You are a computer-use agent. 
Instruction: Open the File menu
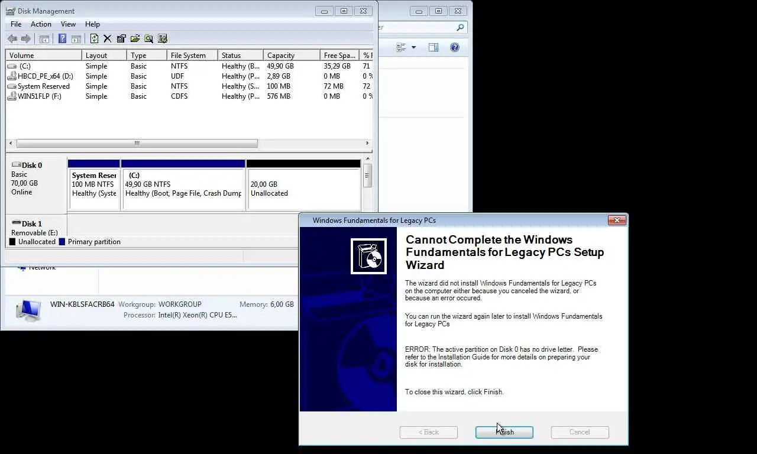pos(16,24)
